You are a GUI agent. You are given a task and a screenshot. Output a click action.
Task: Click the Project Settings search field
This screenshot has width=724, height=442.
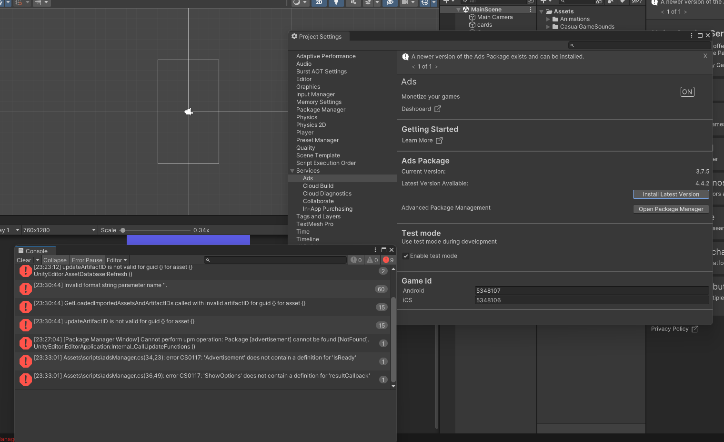(x=640, y=45)
